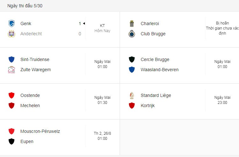Click the Genk club crest icon
Image resolution: width=239 pixels, height=157 pixels.
point(11,24)
